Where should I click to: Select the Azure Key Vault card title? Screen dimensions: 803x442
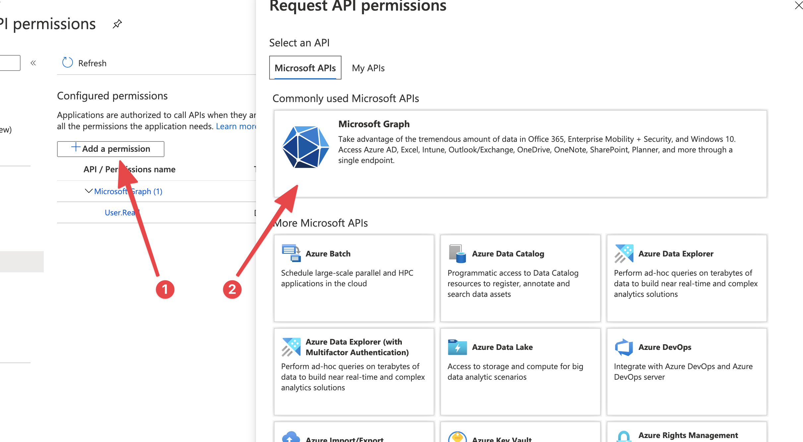(502, 439)
